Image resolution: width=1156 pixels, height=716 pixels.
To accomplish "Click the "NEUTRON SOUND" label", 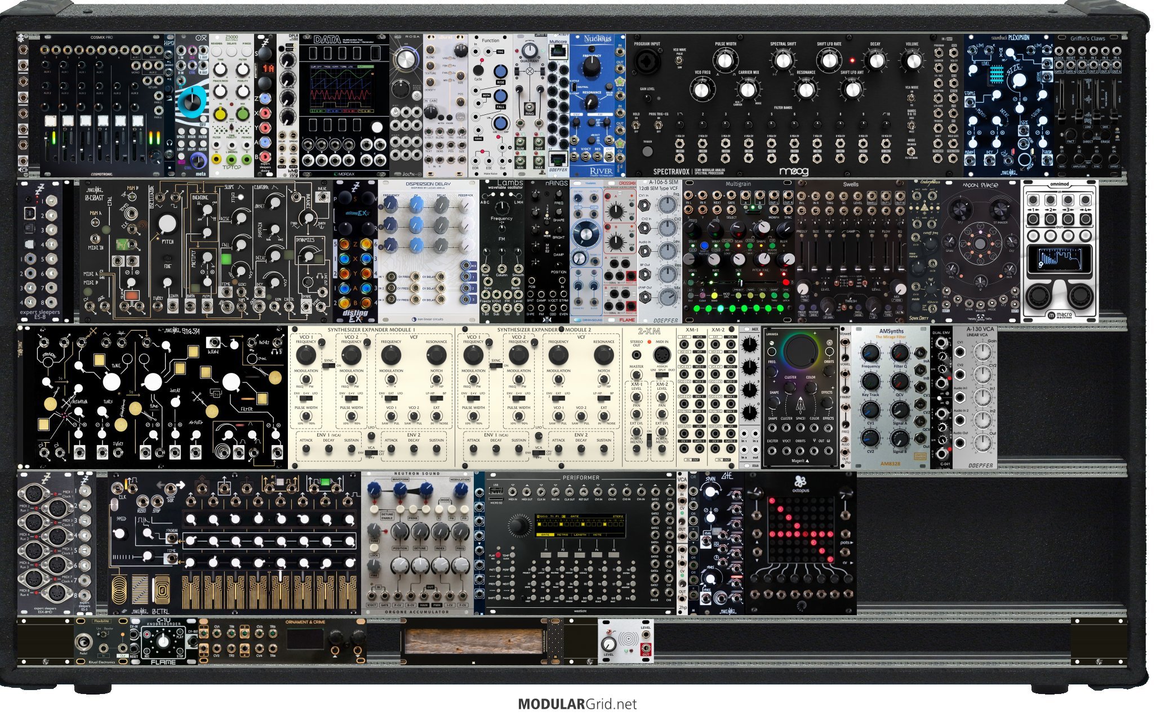I will click(x=417, y=474).
